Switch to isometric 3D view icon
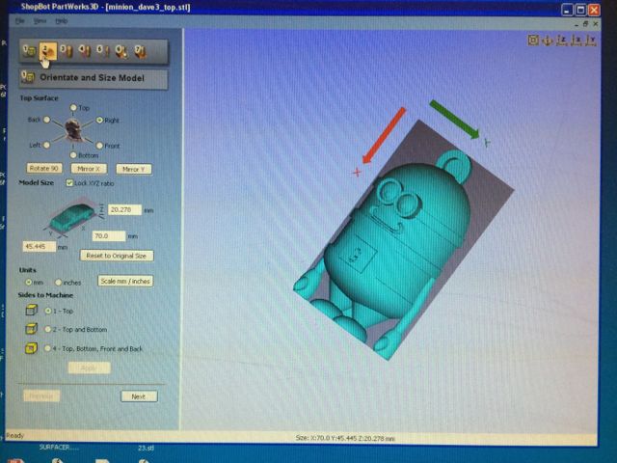Screen dimensions: 617x463 pyautogui.click(x=548, y=40)
